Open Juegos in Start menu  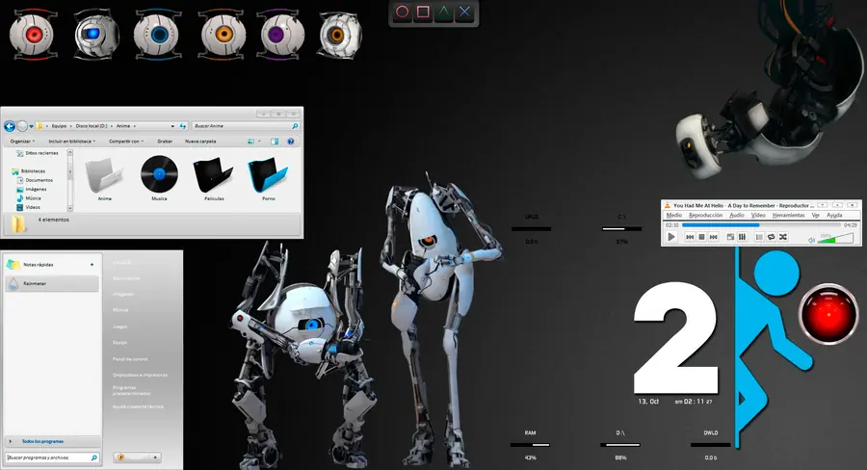[x=120, y=326]
